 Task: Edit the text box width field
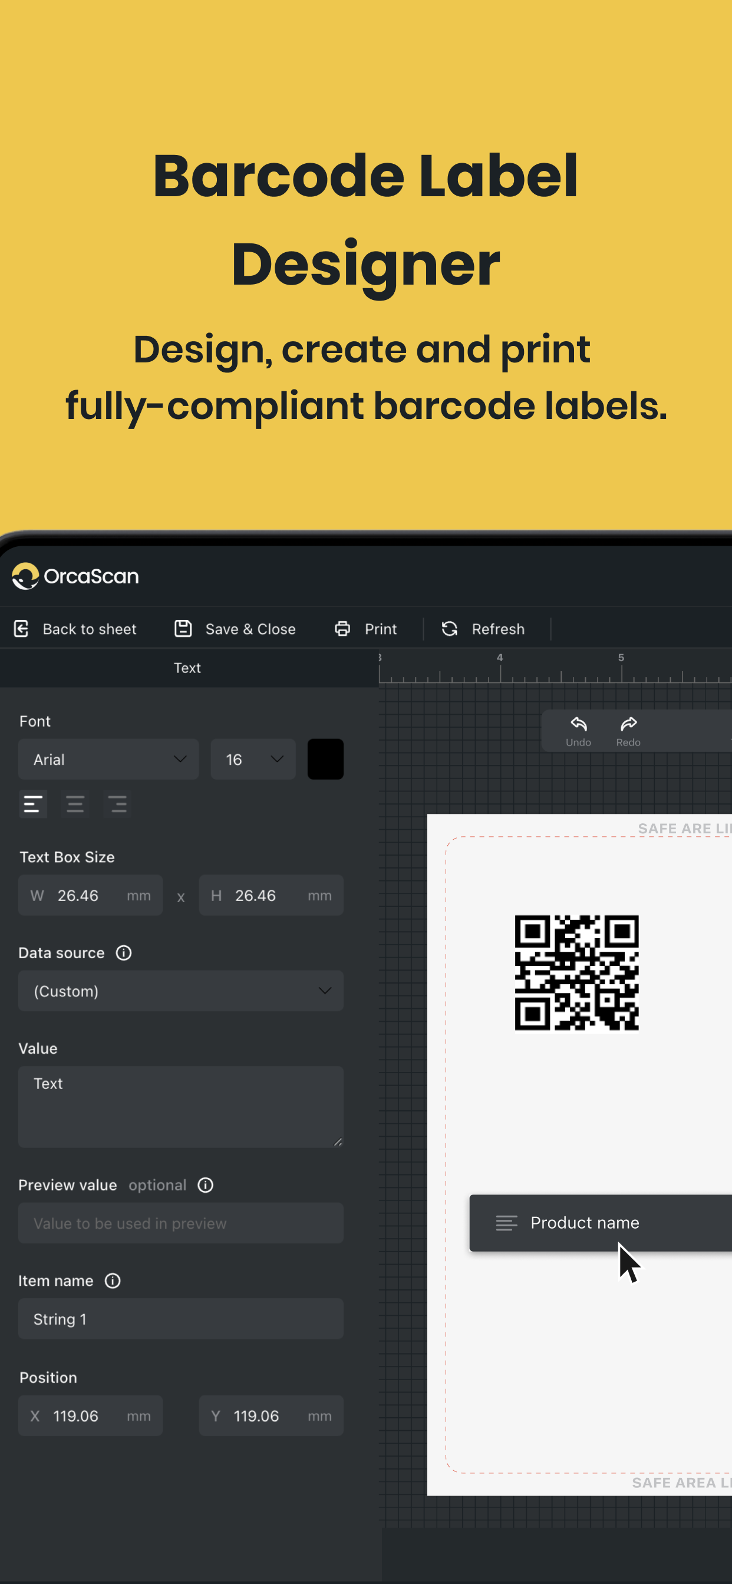tap(90, 895)
